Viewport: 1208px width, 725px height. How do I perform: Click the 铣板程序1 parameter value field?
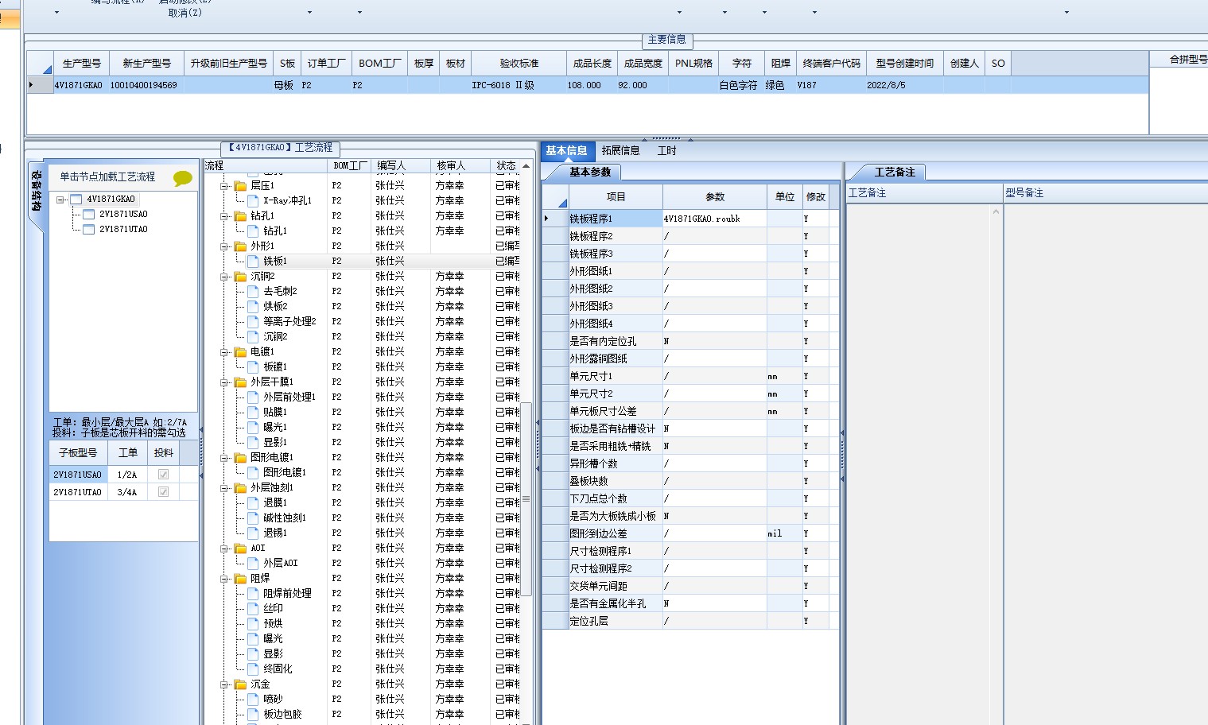pos(714,218)
